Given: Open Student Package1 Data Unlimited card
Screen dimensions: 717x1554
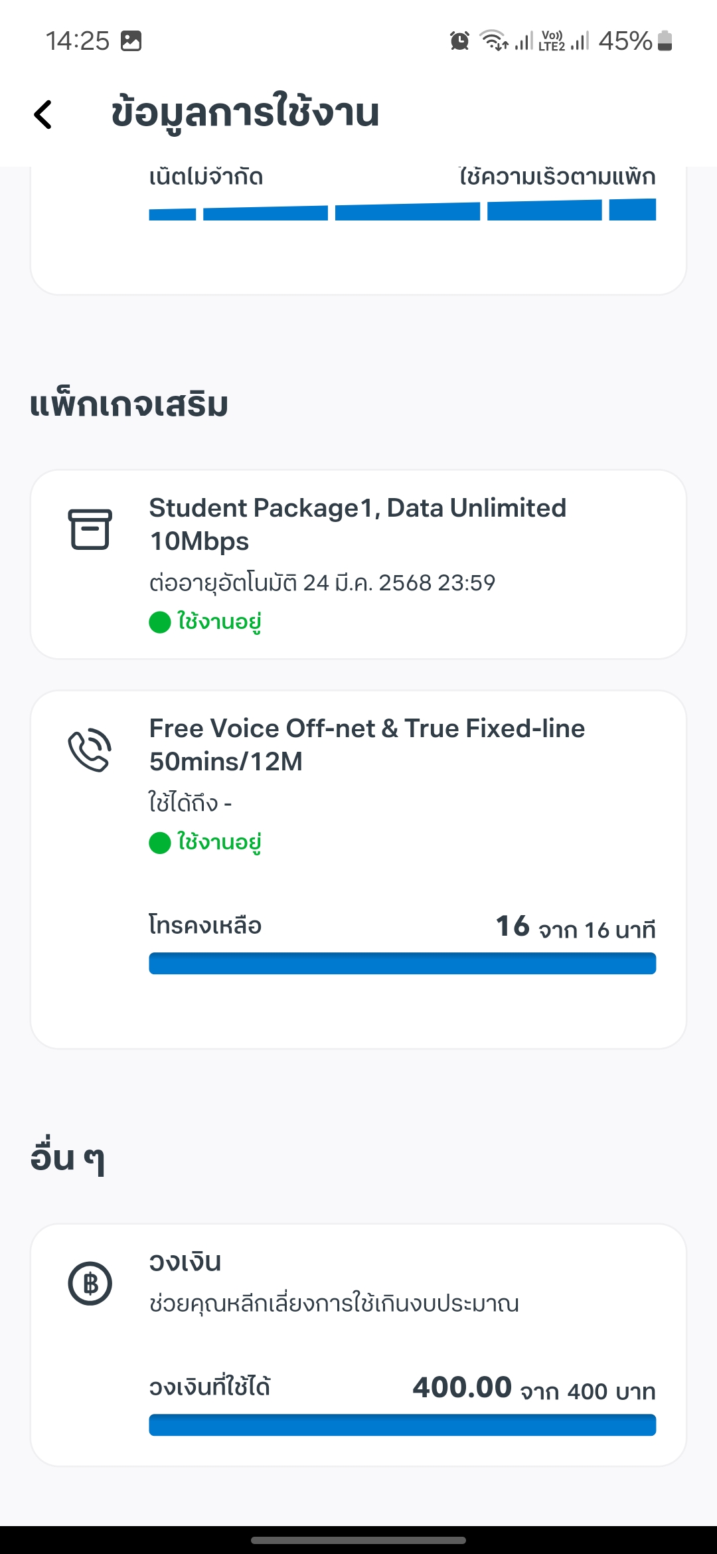Looking at the screenshot, I should click(358, 564).
